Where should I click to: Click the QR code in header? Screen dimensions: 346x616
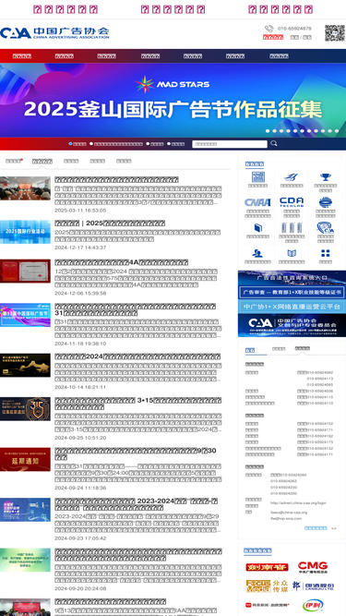[335, 33]
